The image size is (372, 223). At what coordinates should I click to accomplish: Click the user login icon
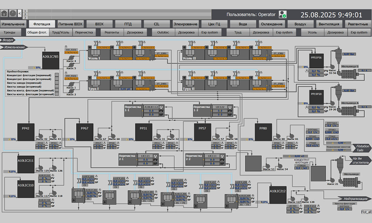[x=282, y=14]
